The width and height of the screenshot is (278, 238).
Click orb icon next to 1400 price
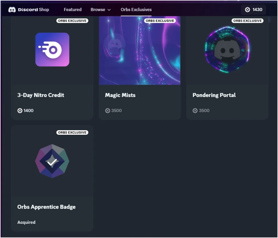click(20, 111)
